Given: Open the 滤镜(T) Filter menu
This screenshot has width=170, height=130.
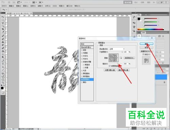Looking at the screenshot, I should coord(40,6).
